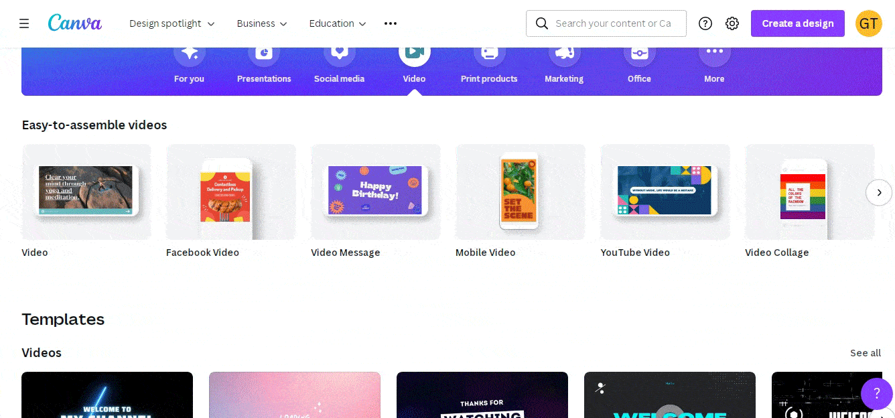
Task: Open the purple floating help button
Action: click(x=877, y=393)
